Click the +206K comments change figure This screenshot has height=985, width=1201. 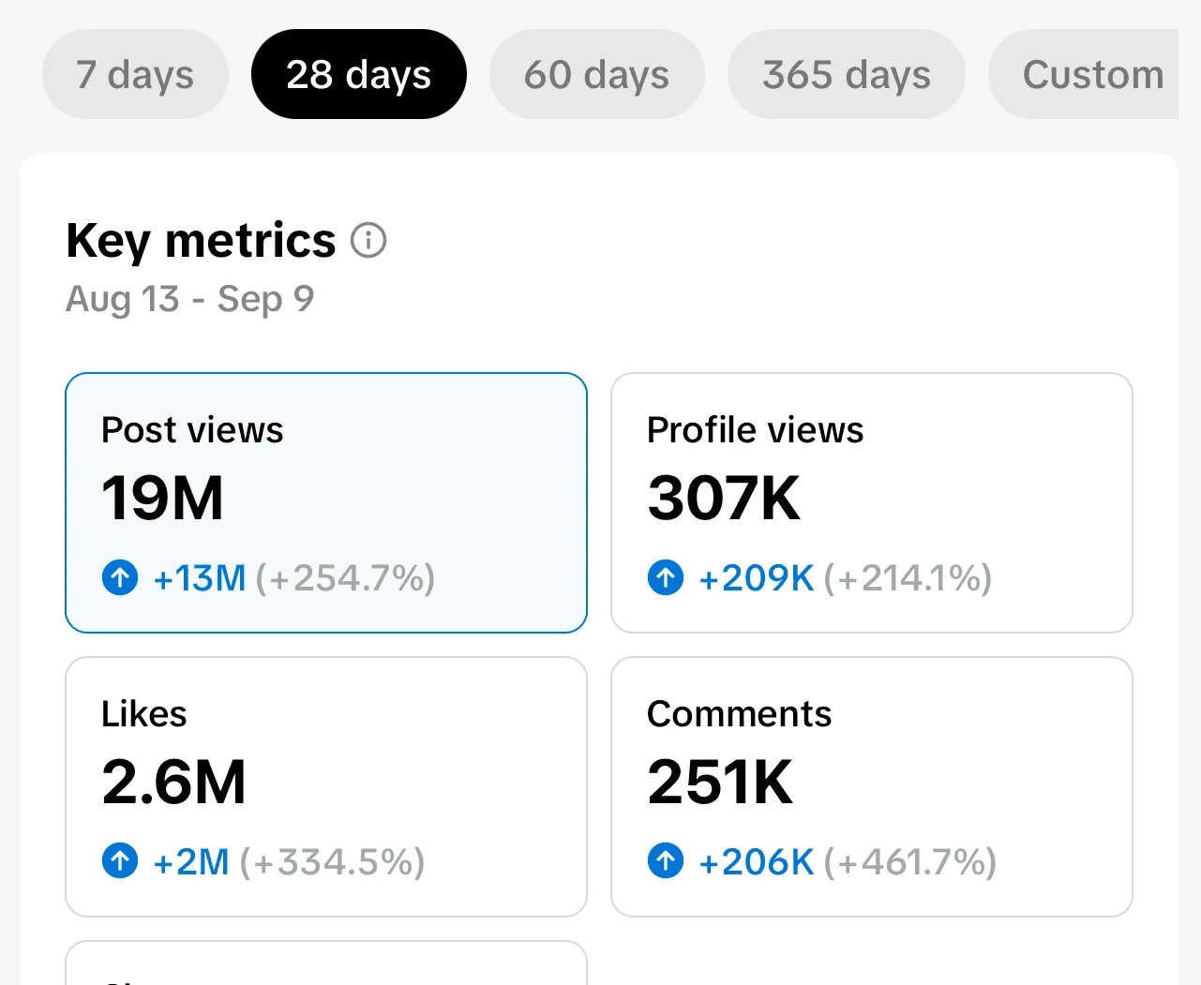click(757, 862)
